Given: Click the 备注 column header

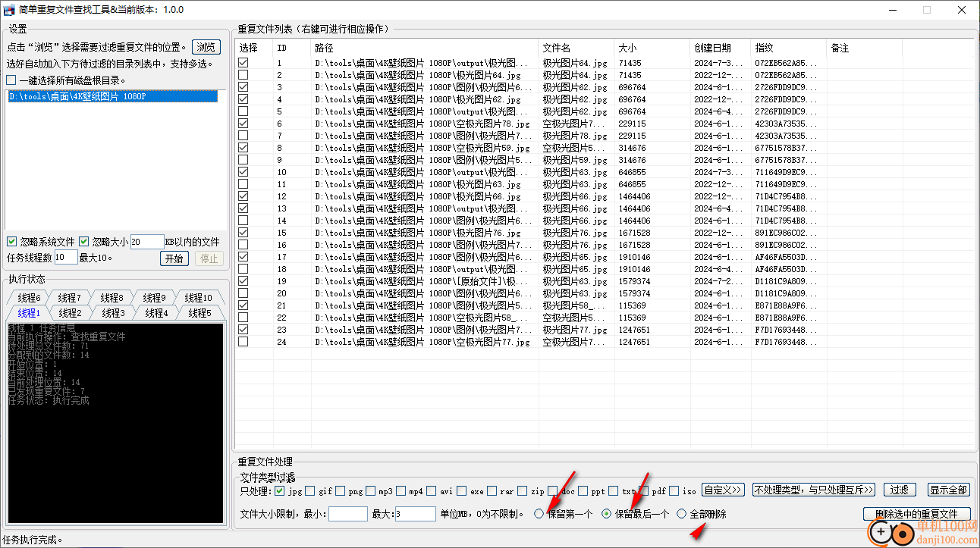Looking at the screenshot, I should tap(865, 48).
